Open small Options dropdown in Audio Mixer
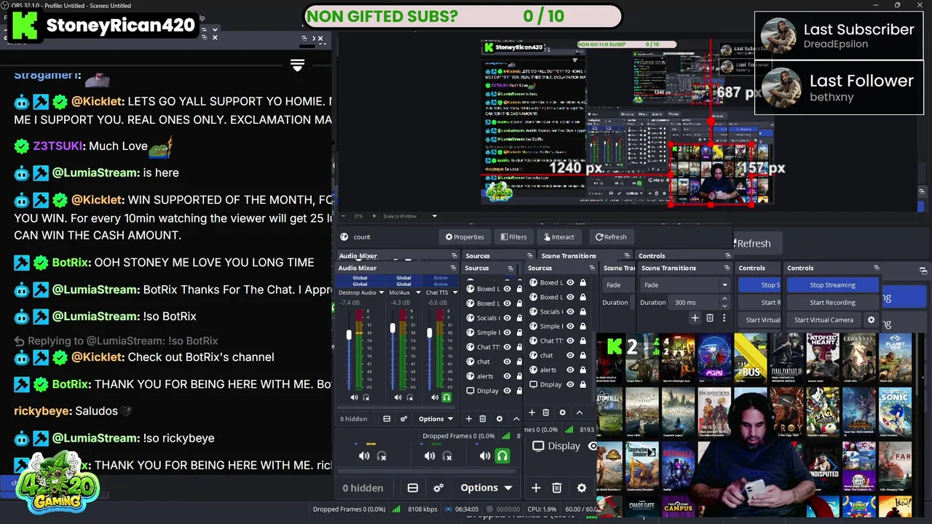 [x=435, y=418]
